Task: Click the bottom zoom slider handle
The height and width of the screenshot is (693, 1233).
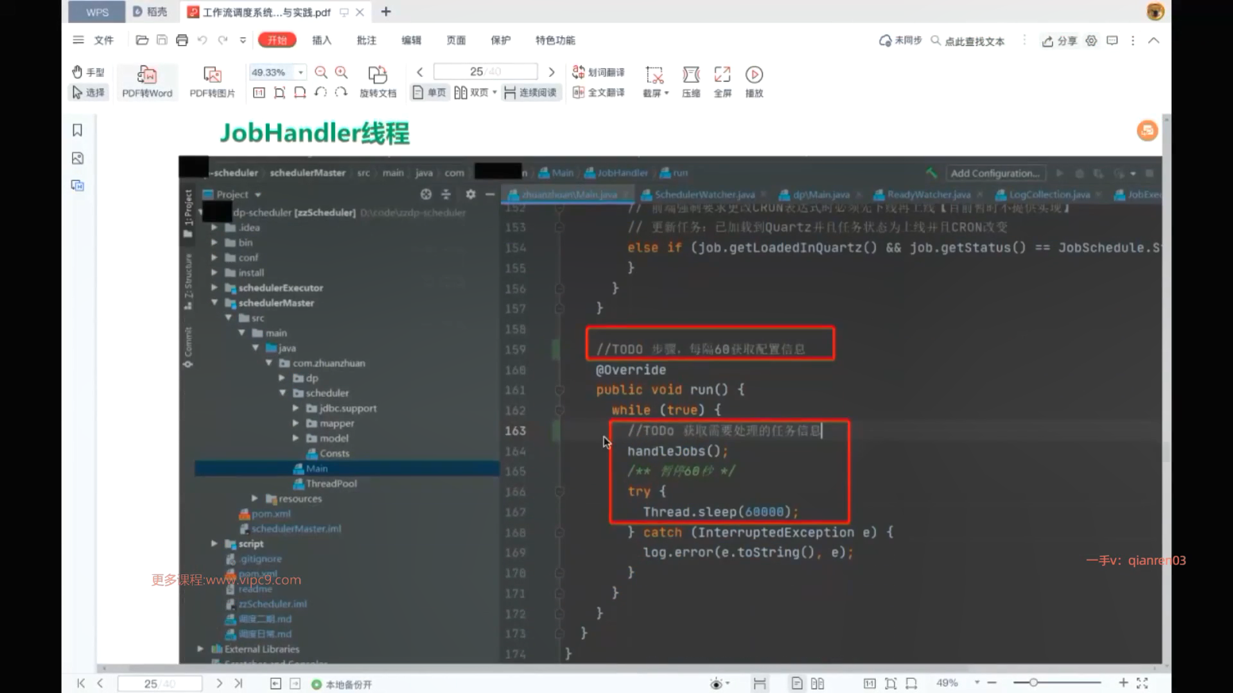Action: [1033, 683]
